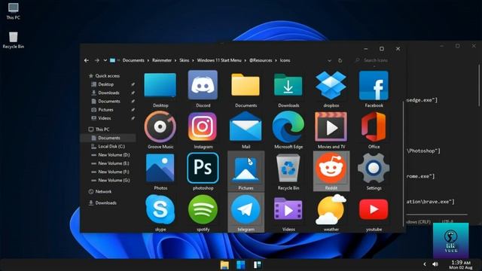Image resolution: width=482 pixels, height=271 pixels.
Task: Click the text editor window vertical scrollbar
Action: pyautogui.click(x=479, y=85)
